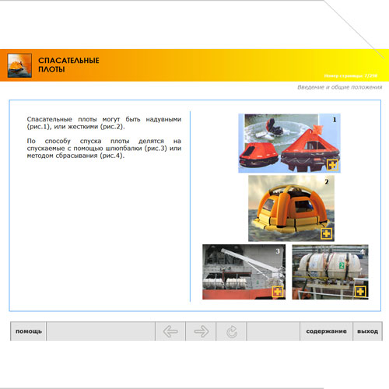Click the page number indicator text

click(x=351, y=75)
